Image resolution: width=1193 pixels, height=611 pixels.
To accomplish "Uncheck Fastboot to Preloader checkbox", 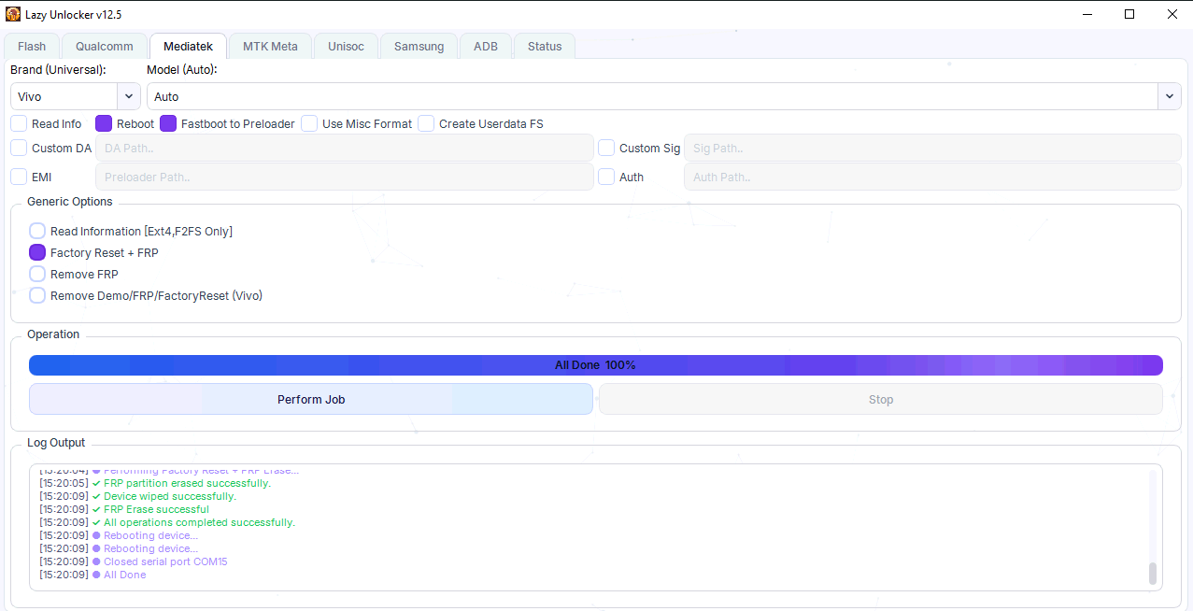I will [168, 123].
